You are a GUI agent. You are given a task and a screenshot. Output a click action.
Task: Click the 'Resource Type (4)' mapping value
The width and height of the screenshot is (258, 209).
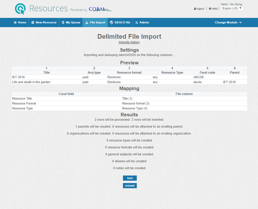click(x=134, y=109)
